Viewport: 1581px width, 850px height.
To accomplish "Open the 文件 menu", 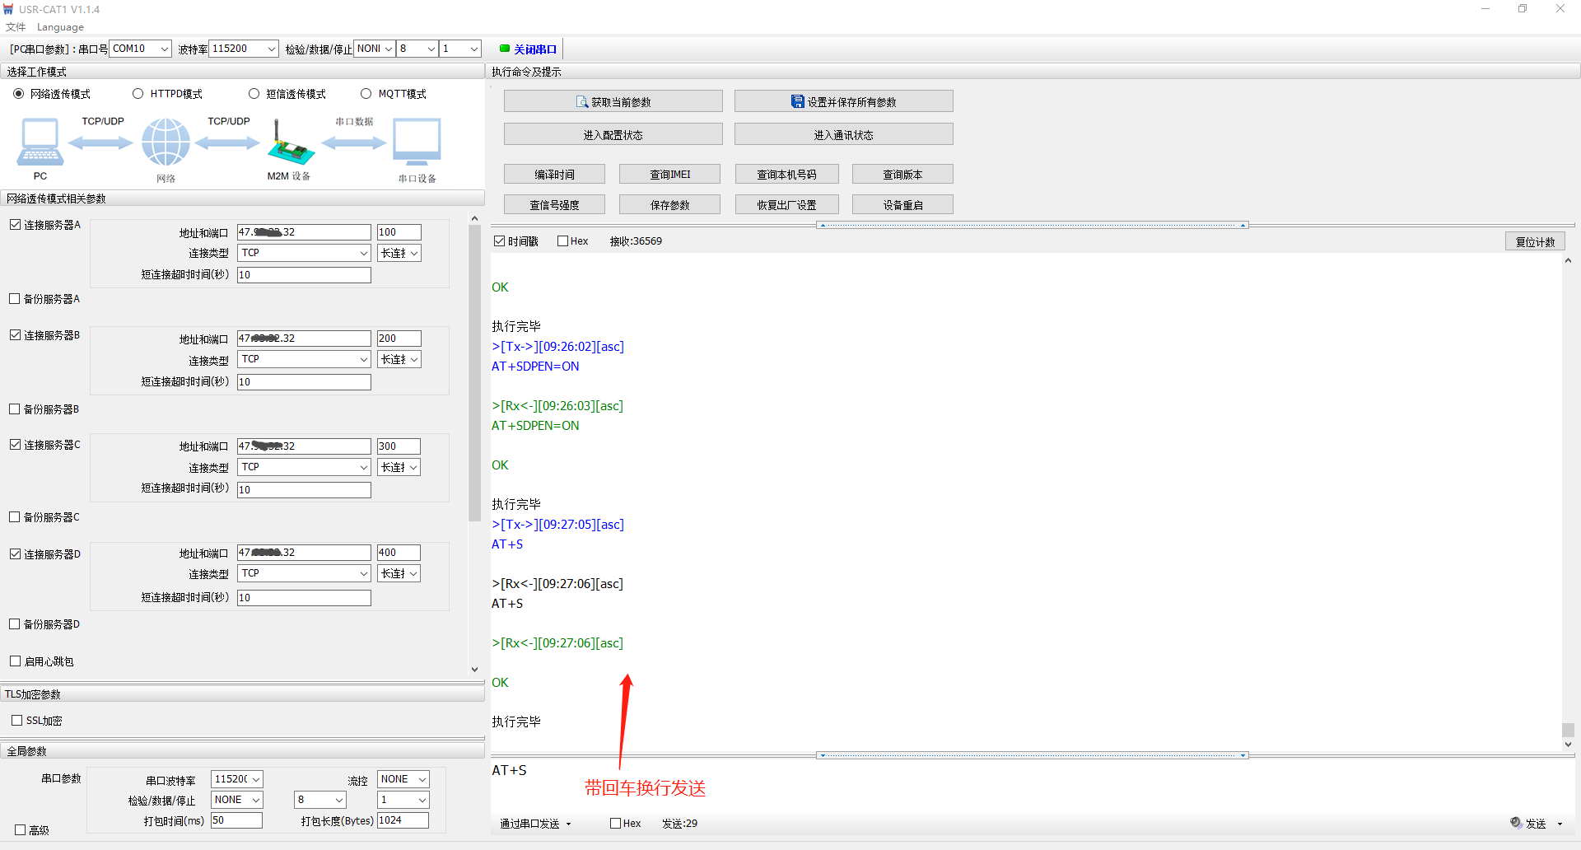I will coord(16,27).
